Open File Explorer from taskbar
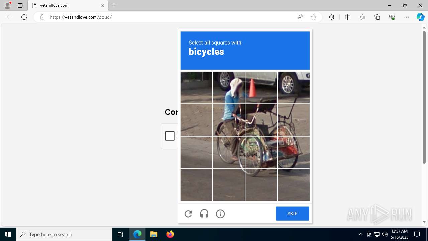 click(x=154, y=234)
